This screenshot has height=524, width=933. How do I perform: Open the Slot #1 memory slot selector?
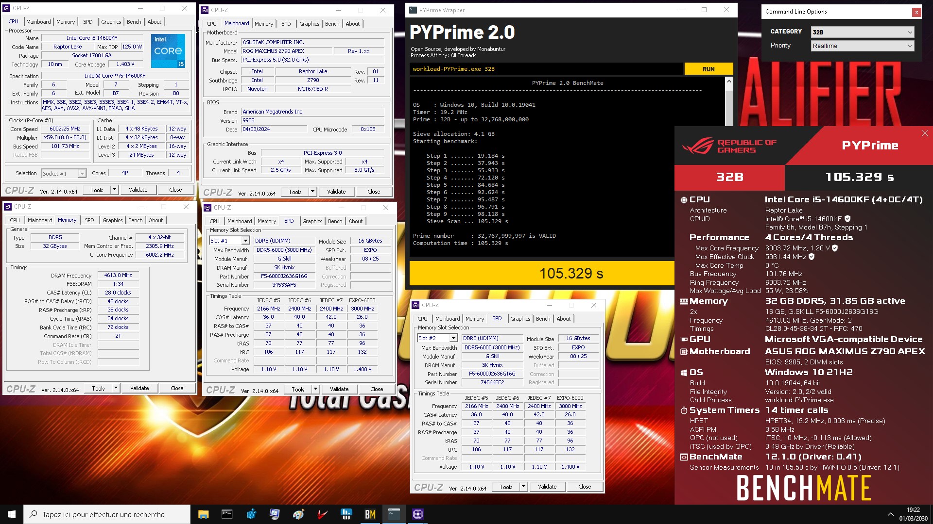pyautogui.click(x=229, y=241)
